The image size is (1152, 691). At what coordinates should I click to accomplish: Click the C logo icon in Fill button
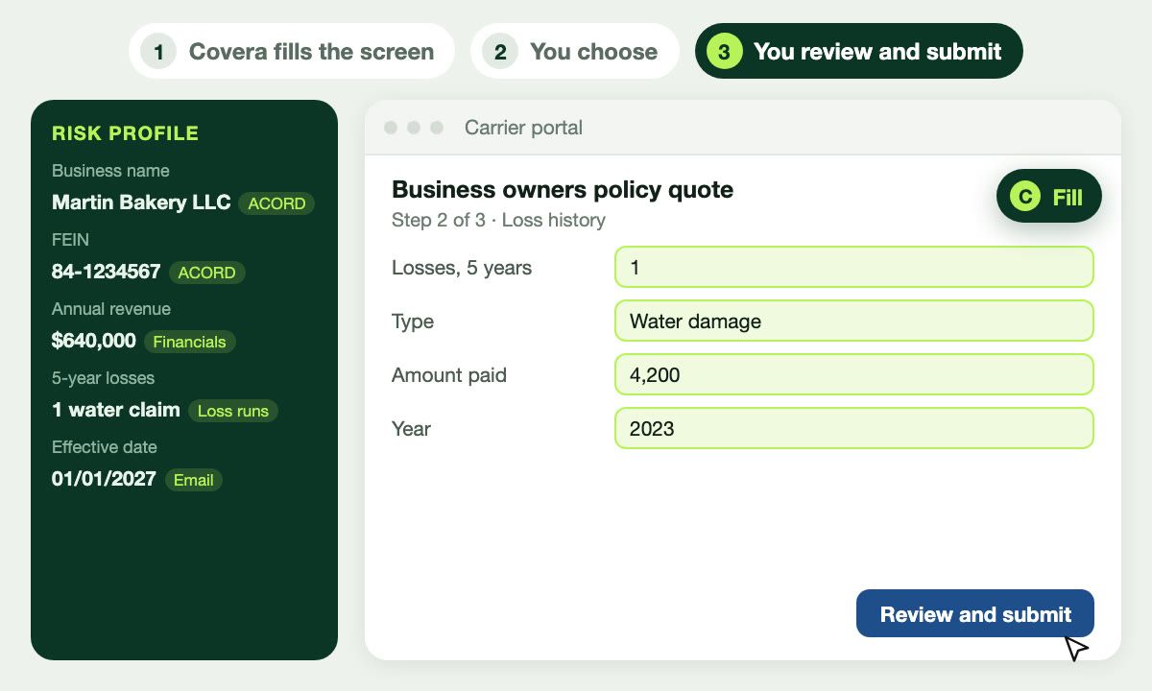pyautogui.click(x=1026, y=197)
